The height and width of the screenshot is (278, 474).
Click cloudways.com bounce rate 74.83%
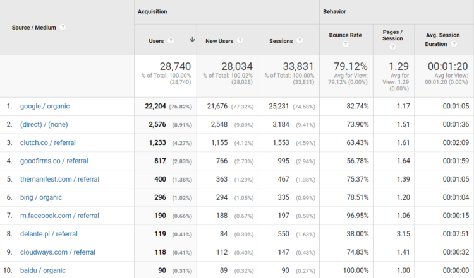(358, 252)
